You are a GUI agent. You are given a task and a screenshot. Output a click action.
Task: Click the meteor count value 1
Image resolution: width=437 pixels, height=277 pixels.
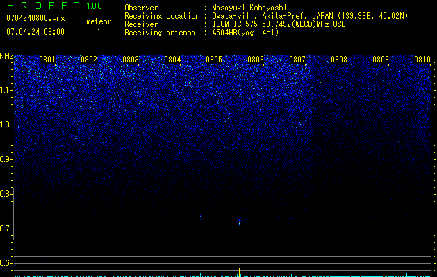99,32
